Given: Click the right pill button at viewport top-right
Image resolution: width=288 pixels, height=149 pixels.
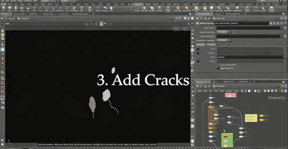Looking at the screenshot, I should coord(186,28).
